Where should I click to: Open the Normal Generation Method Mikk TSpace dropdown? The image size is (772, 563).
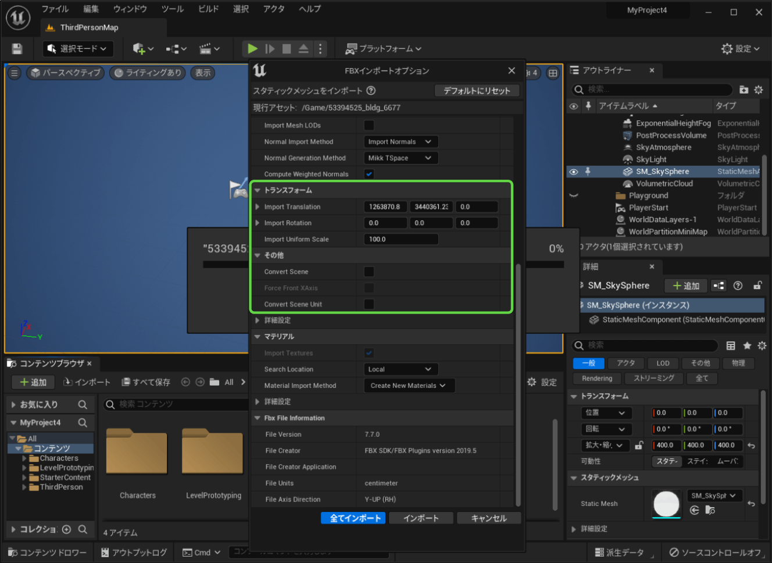pos(401,158)
